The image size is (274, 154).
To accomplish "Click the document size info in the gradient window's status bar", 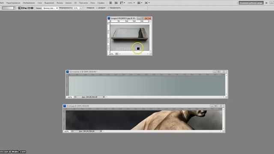I will 89,97.
